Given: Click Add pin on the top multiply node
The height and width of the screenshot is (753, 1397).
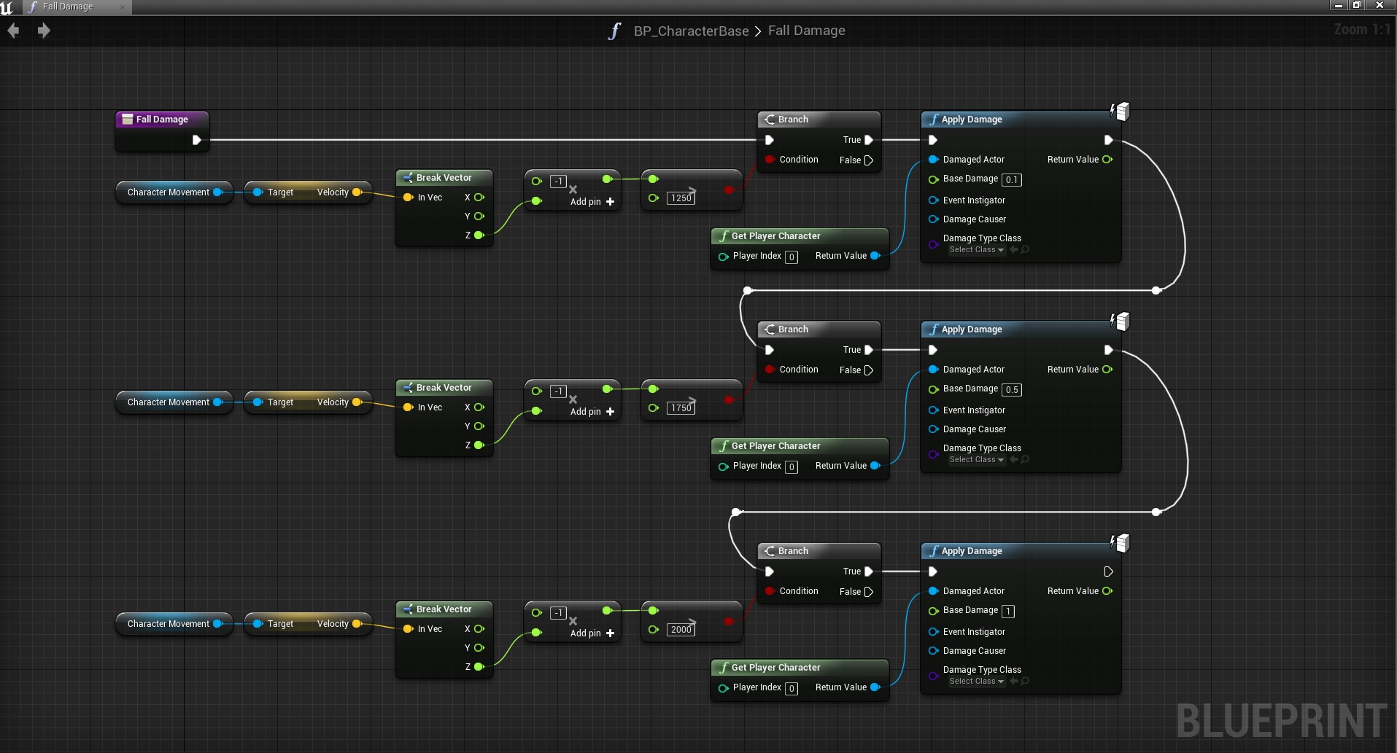Looking at the screenshot, I should [x=592, y=202].
